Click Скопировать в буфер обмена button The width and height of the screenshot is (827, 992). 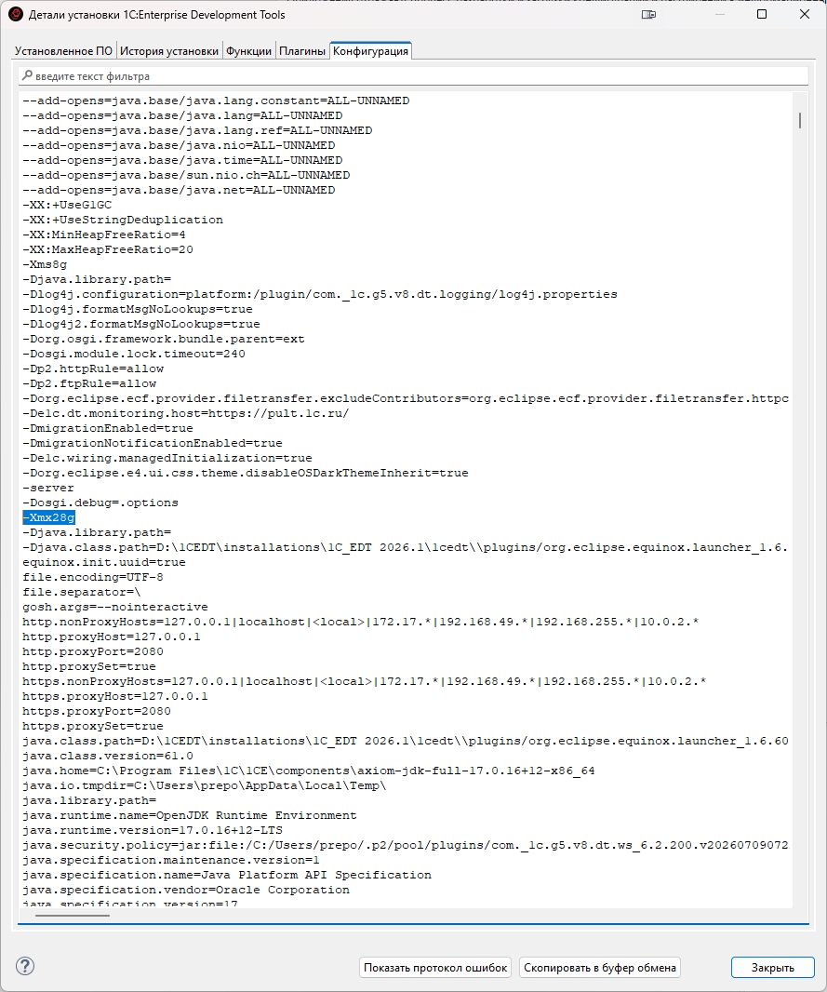tap(599, 967)
